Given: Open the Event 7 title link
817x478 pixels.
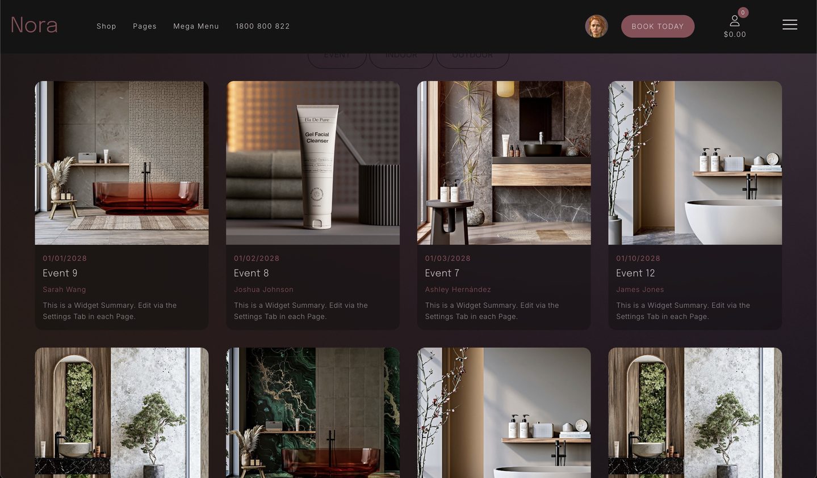Looking at the screenshot, I should [x=442, y=273].
